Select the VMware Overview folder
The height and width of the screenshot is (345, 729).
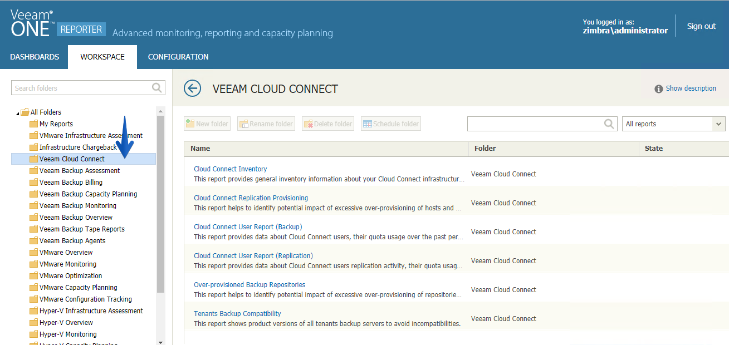(66, 253)
